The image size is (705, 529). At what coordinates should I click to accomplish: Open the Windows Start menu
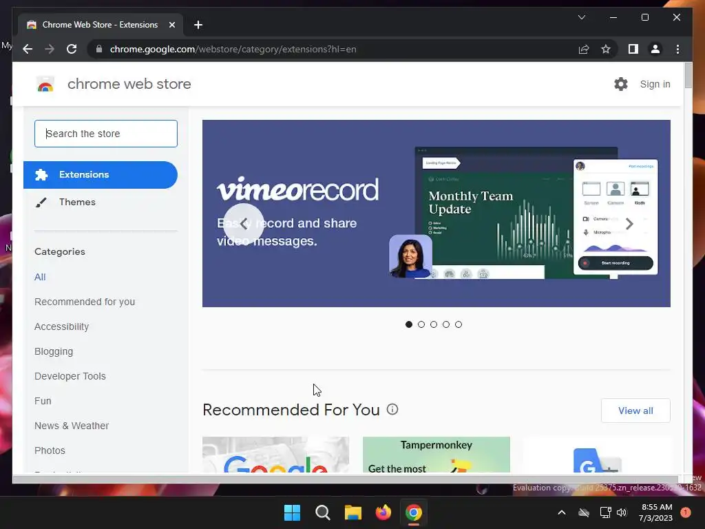[x=292, y=512]
